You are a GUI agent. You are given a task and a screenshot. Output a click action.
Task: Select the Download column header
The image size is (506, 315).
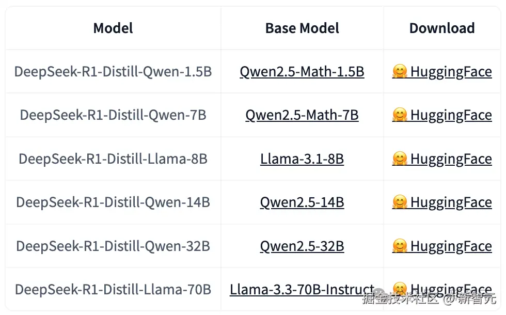(442, 28)
